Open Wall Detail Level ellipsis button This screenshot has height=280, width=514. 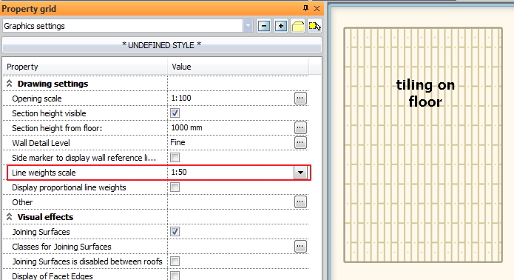click(x=300, y=142)
